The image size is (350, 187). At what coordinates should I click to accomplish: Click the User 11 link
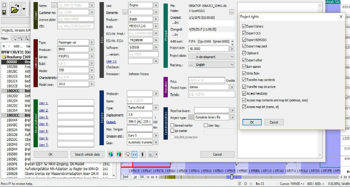click(111, 61)
